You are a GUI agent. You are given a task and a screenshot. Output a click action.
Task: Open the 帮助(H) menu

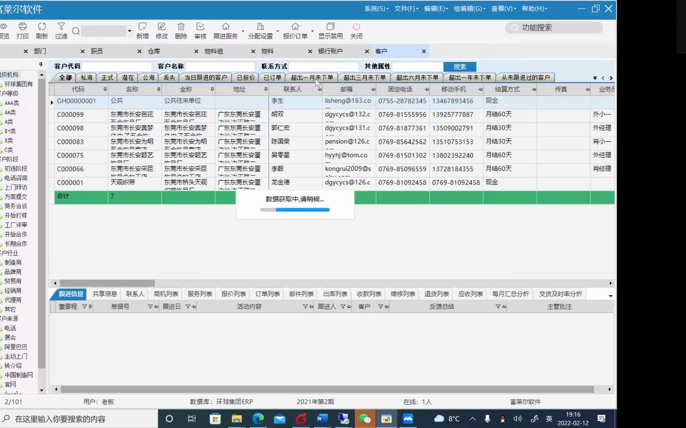tap(534, 8)
